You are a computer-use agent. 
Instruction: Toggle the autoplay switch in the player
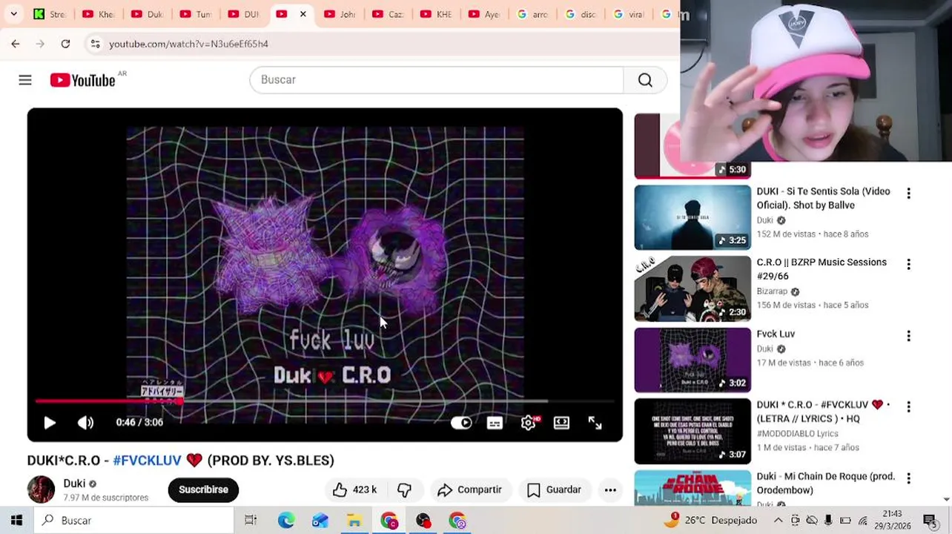(461, 423)
